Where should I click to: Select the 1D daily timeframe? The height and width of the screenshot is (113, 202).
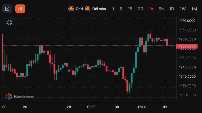(x=172, y=9)
